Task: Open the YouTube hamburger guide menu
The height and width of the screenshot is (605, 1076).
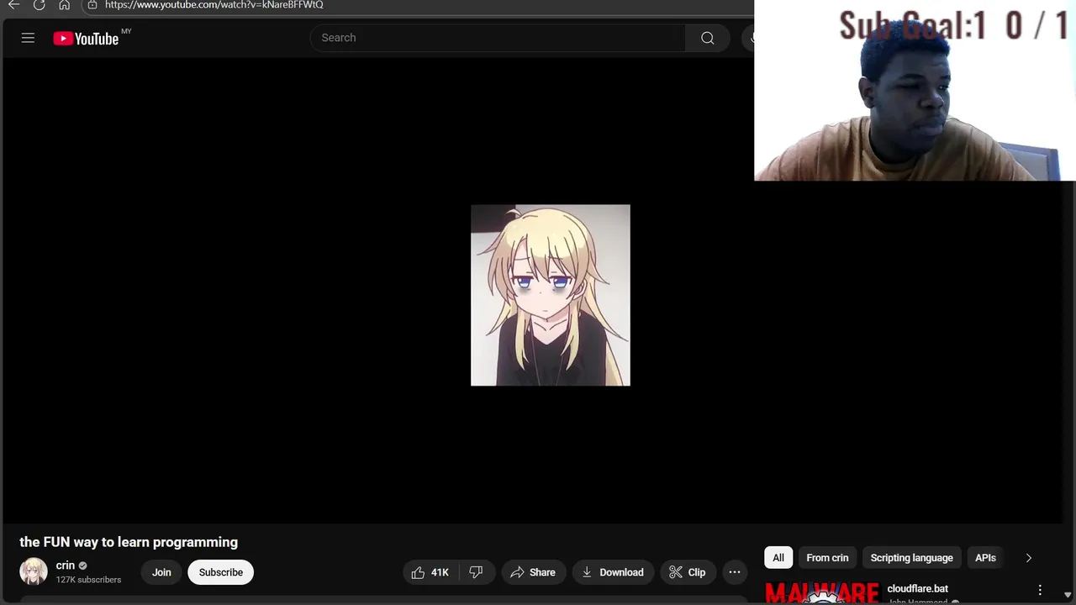Action: (x=28, y=38)
